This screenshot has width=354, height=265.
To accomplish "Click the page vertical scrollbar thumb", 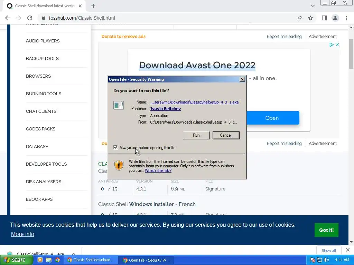I will (x=351, y=53).
